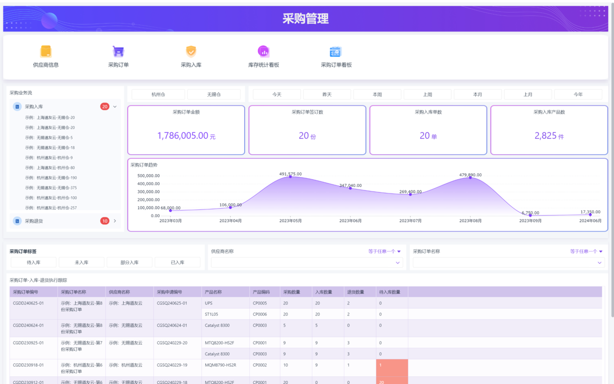Click the ST1L05 product cell
This screenshot has width=614, height=384.
[226, 314]
